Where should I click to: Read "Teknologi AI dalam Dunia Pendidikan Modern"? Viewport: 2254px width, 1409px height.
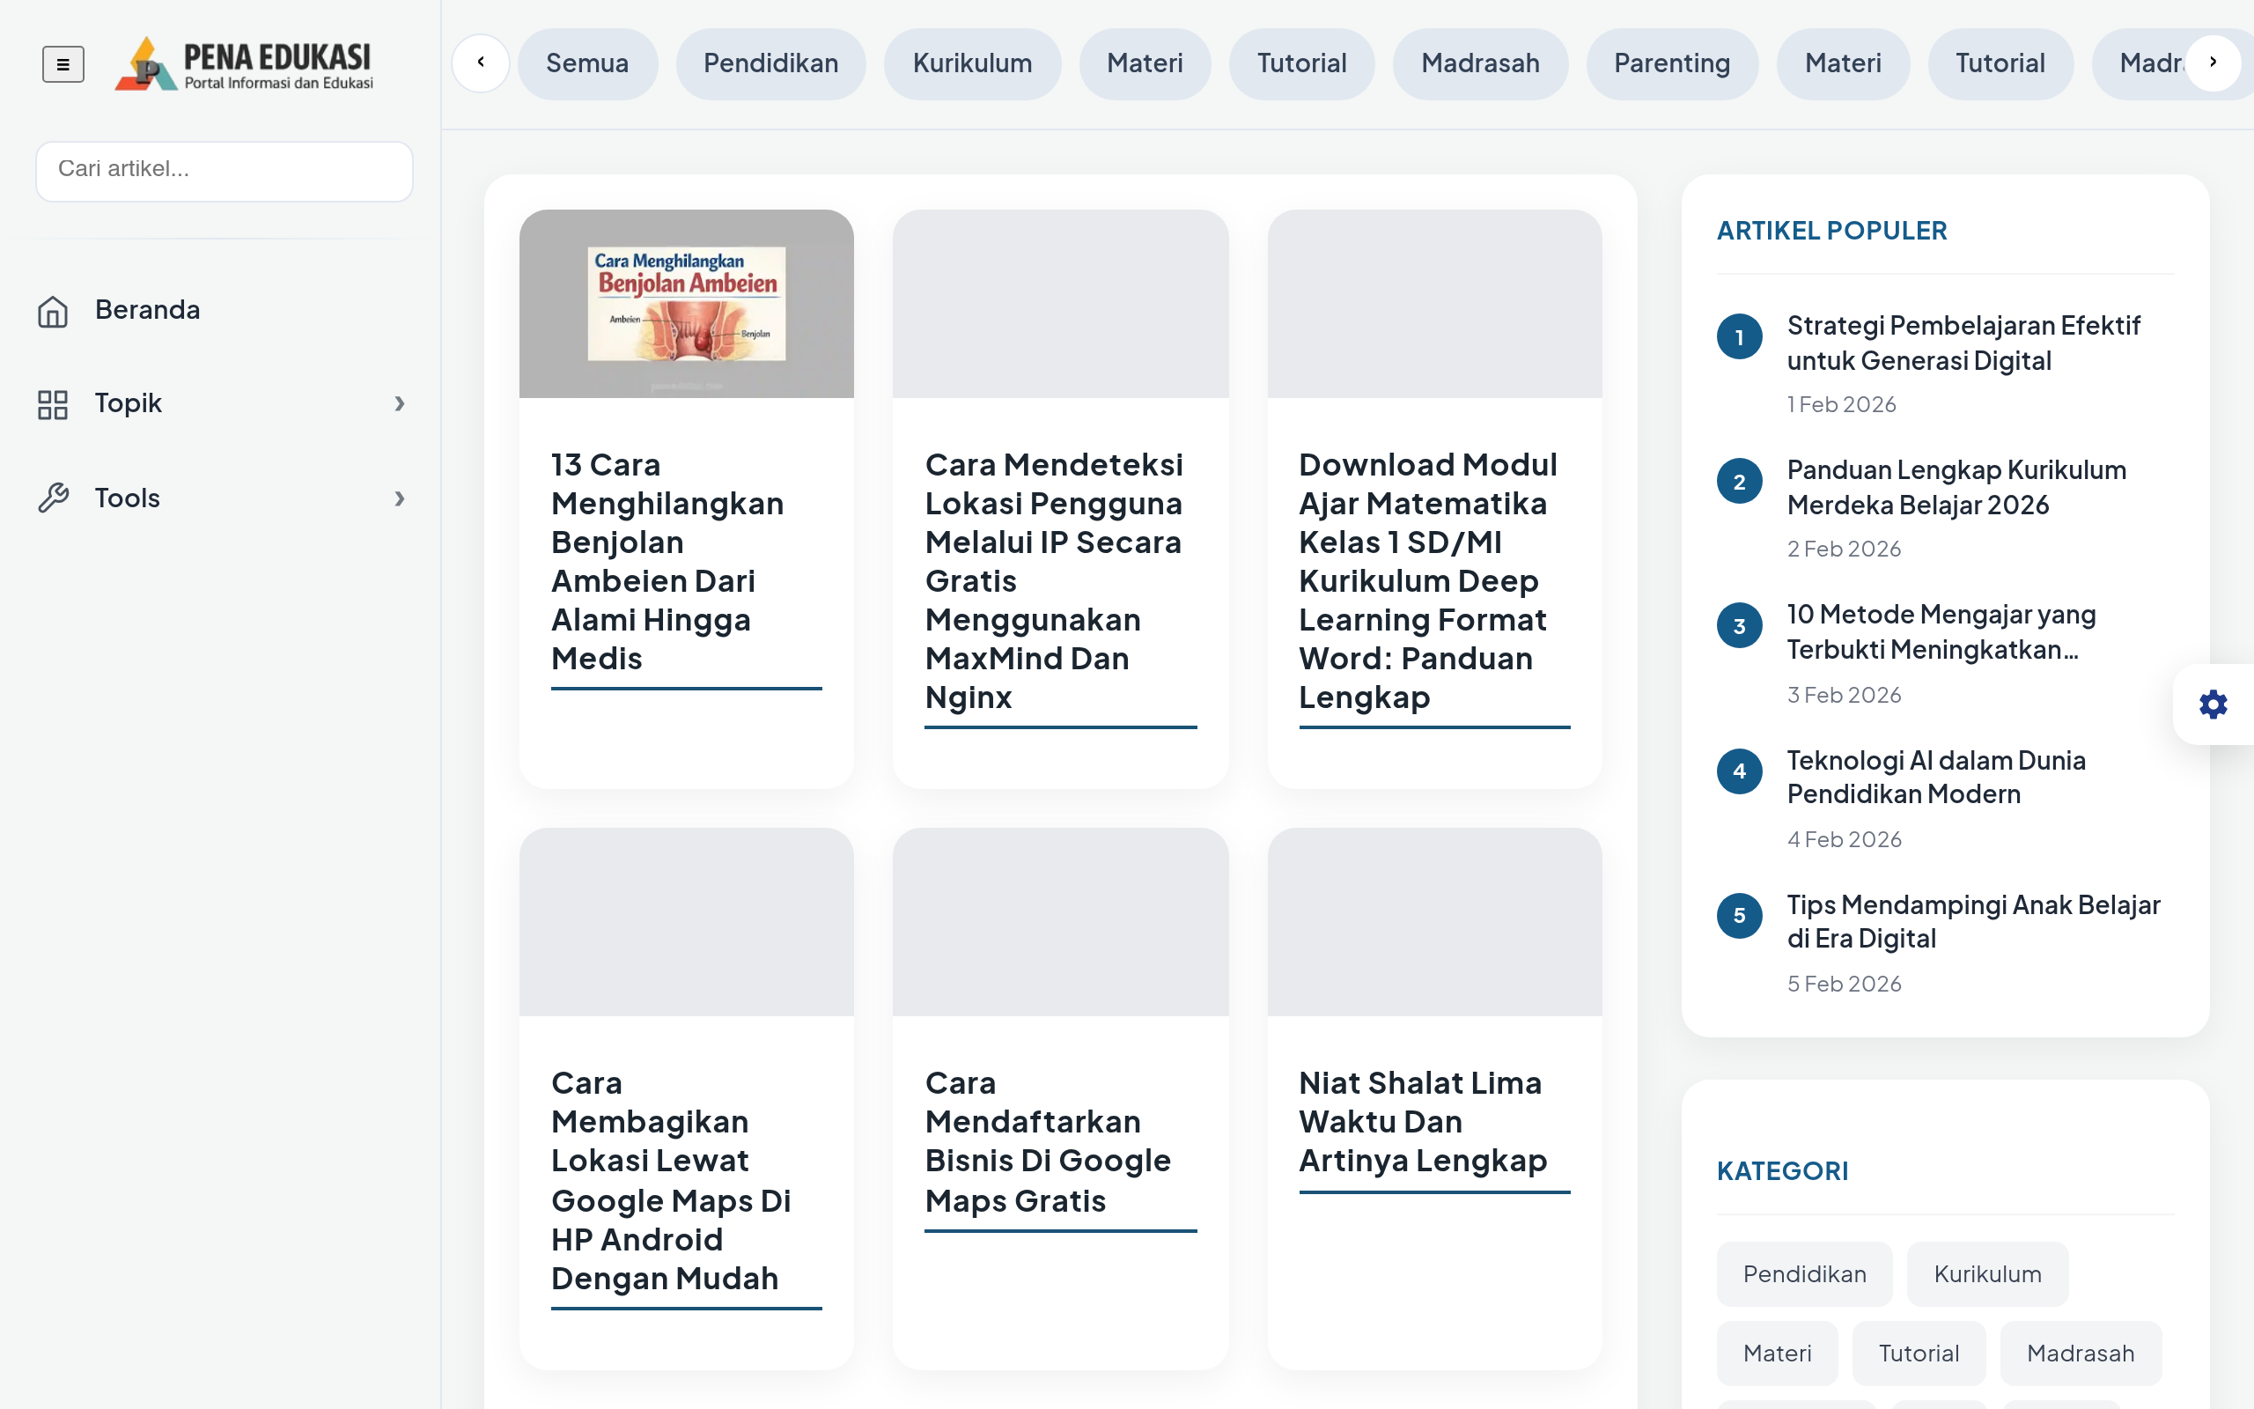tap(1937, 776)
